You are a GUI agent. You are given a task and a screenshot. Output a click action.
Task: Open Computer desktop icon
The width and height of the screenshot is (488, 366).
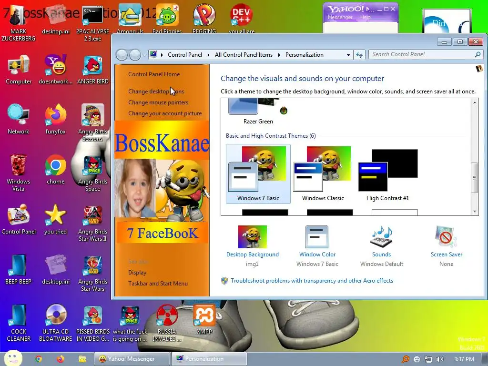(x=19, y=70)
